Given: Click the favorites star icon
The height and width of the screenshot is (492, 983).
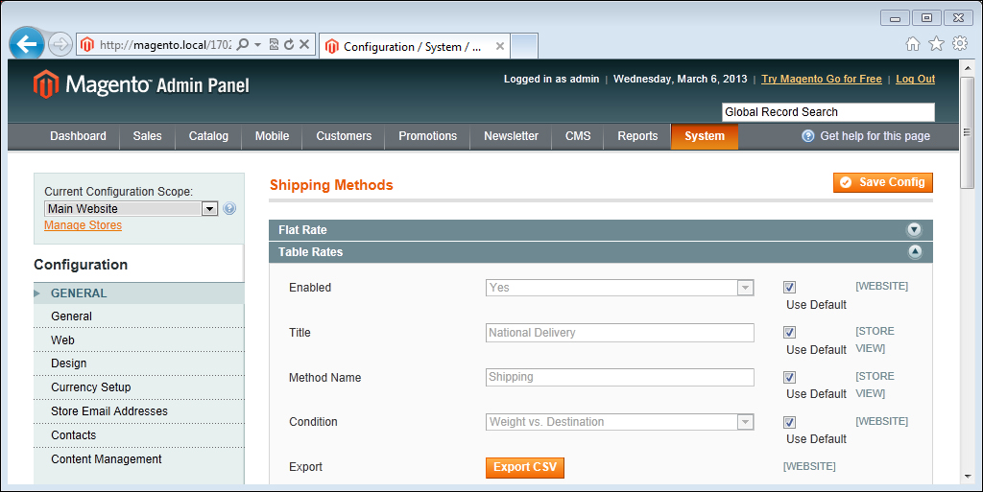Looking at the screenshot, I should 936,44.
